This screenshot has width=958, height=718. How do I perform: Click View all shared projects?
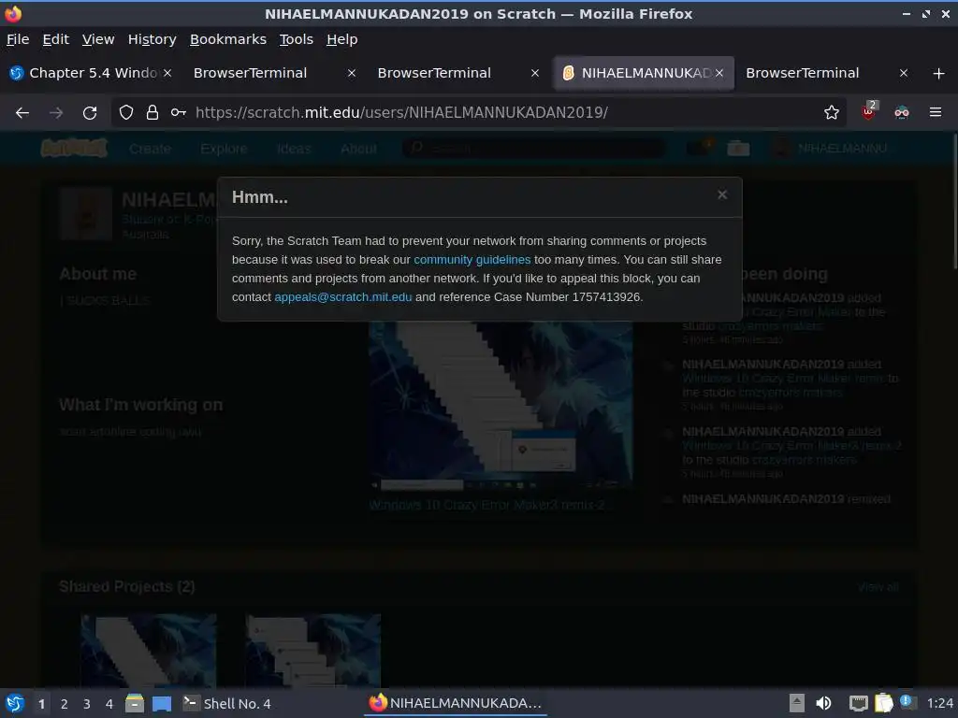(878, 587)
